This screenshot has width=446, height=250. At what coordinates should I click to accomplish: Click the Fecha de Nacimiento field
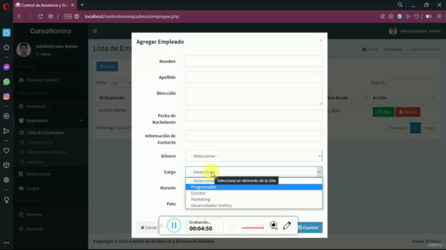click(x=254, y=116)
